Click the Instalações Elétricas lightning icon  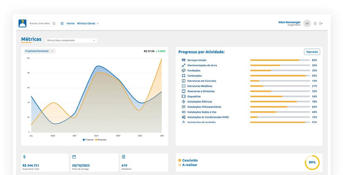pos(184,101)
